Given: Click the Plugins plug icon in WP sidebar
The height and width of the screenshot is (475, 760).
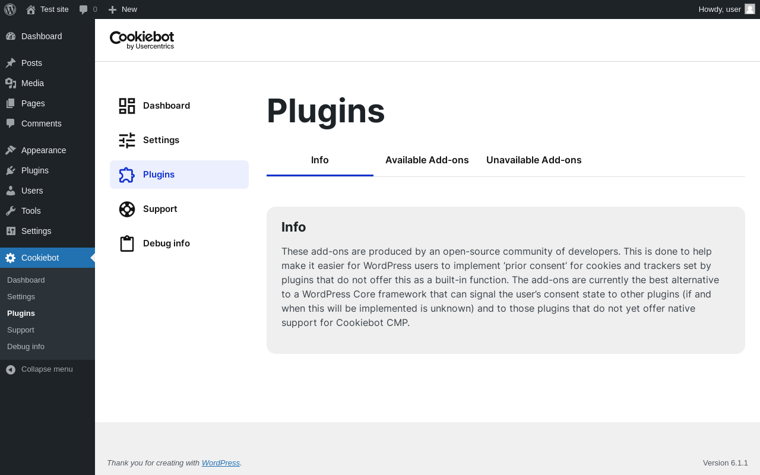Looking at the screenshot, I should click(x=11, y=170).
